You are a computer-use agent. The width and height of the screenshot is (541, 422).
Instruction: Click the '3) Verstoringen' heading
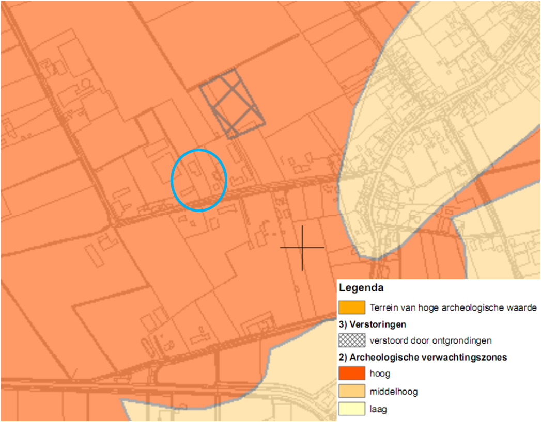click(372, 324)
